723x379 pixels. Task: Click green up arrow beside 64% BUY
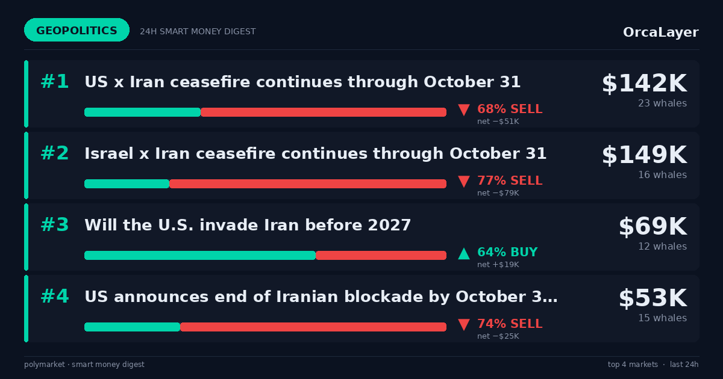click(464, 253)
